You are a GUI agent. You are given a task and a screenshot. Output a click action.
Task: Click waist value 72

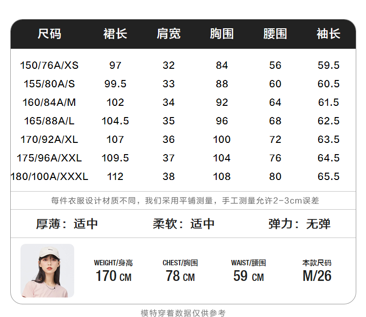click(x=275, y=139)
